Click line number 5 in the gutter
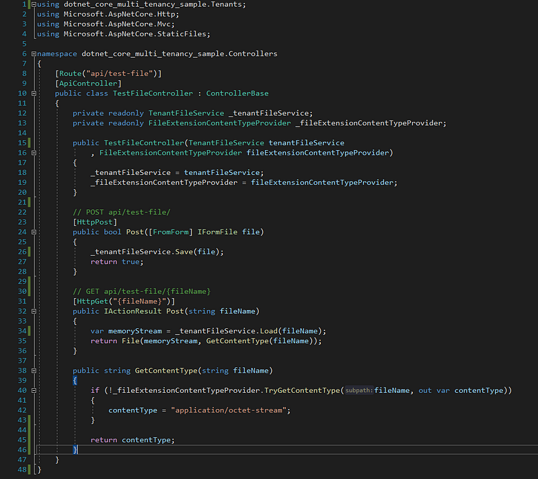Image resolution: width=538 pixels, height=479 pixels. (x=24, y=44)
